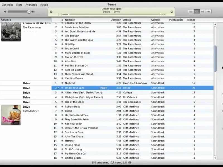Uncheck the Nightcall checkbox
The image size is (223, 167).
(62, 83)
